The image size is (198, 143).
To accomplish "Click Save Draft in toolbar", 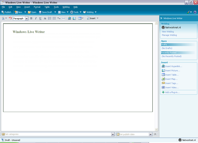I will 45,12.
